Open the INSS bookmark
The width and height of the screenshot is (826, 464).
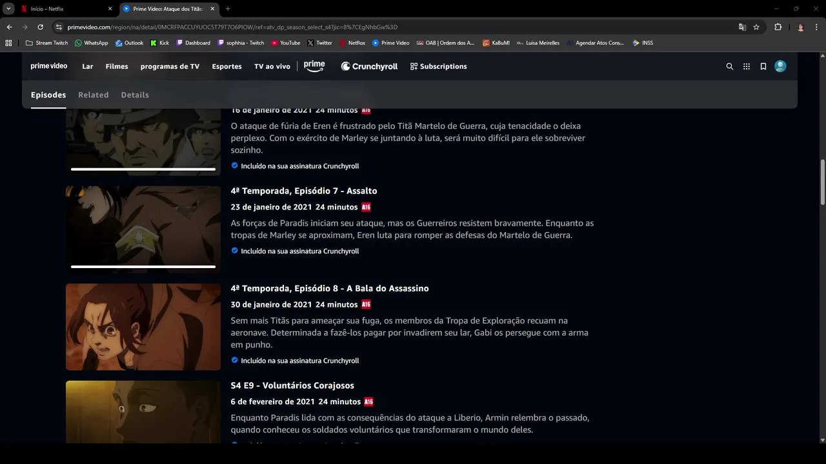pyautogui.click(x=643, y=43)
